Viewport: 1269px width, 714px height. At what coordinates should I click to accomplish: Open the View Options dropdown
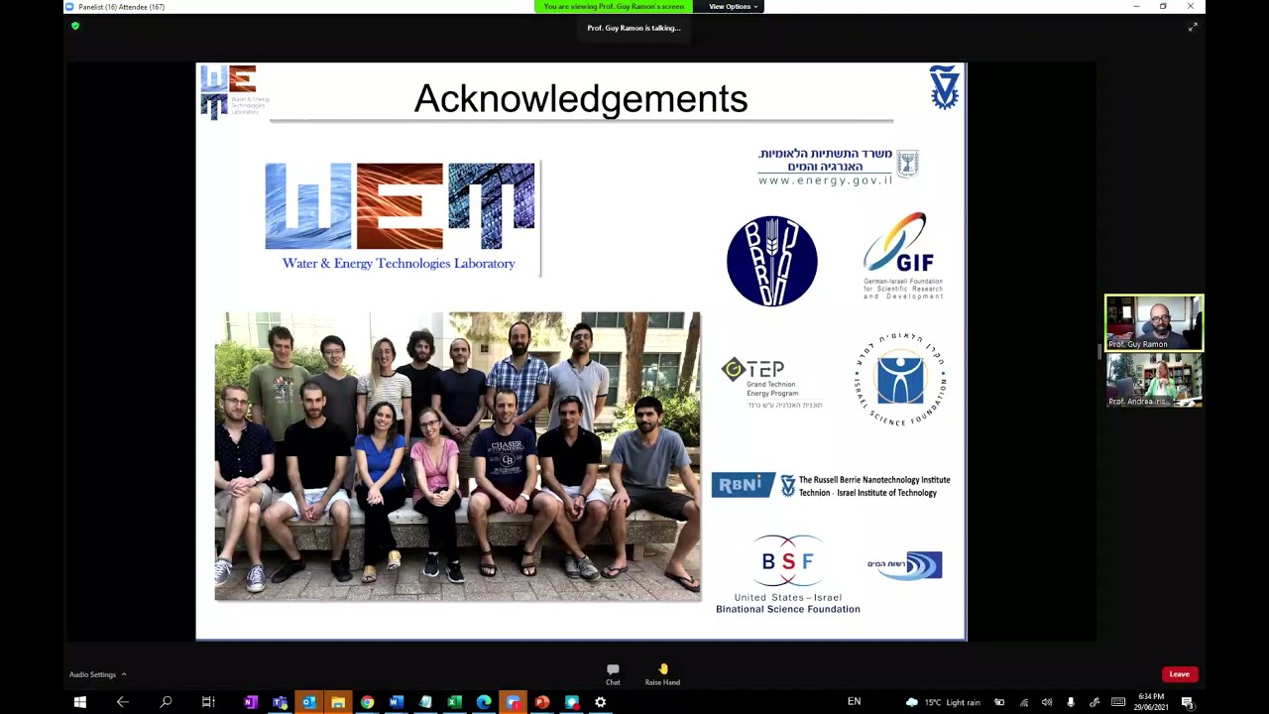733,7
